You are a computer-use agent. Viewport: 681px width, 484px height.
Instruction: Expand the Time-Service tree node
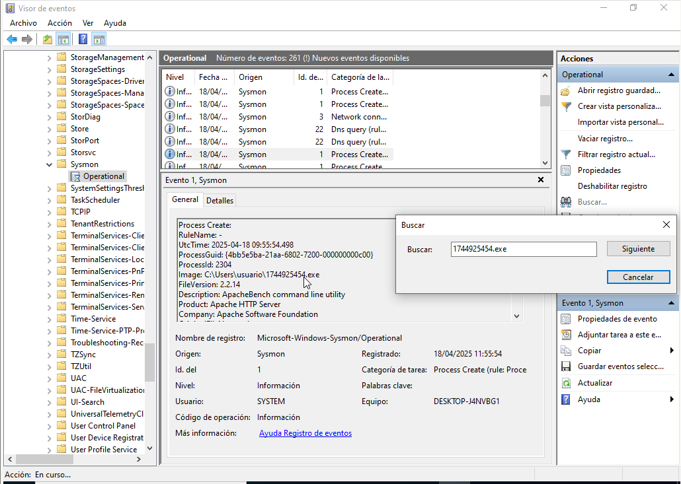(x=49, y=319)
